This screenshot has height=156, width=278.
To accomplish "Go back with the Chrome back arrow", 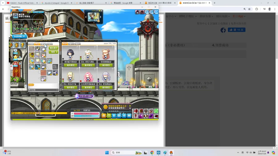I will click(x=3, y=9).
